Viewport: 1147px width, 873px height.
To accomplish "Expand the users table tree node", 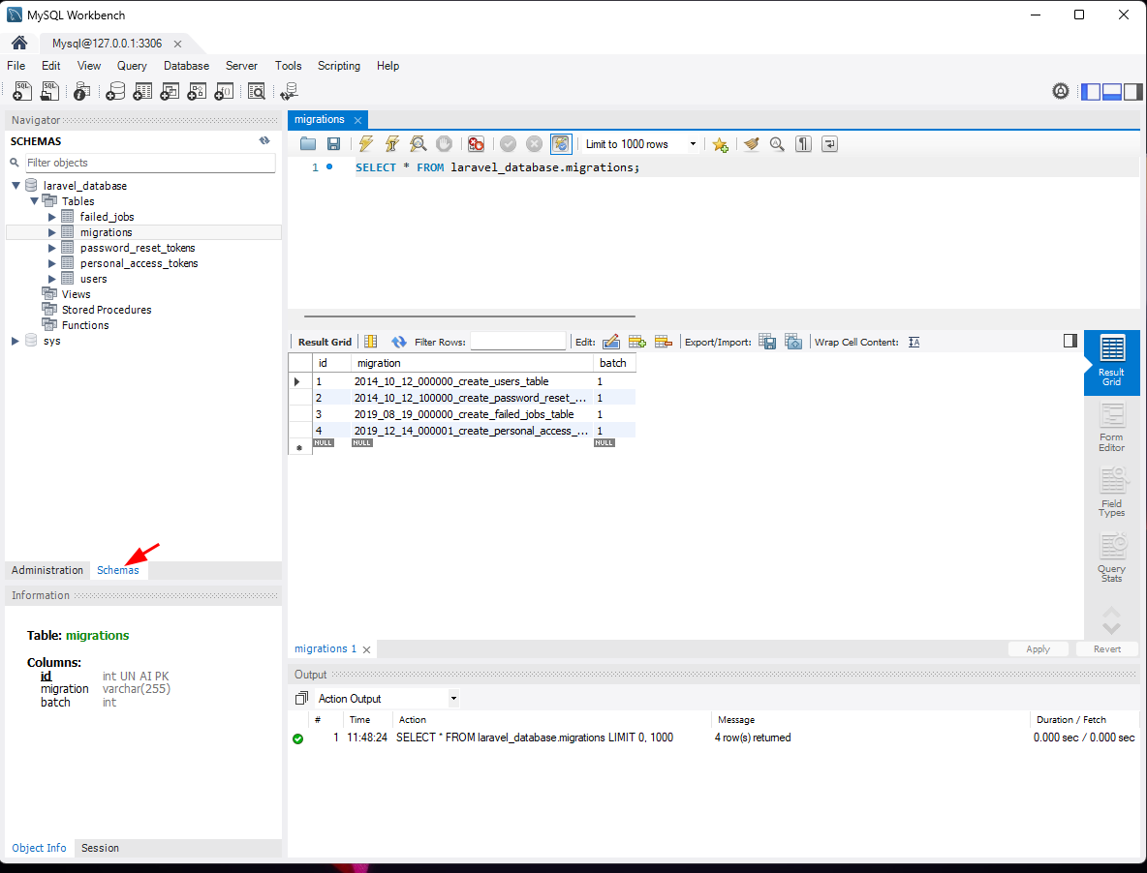I will 52,279.
